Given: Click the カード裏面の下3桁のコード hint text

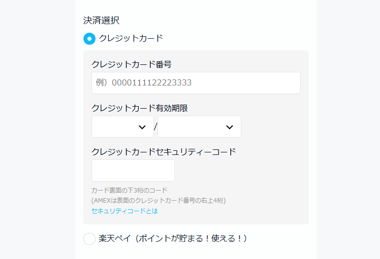Looking at the screenshot, I should 129,191.
